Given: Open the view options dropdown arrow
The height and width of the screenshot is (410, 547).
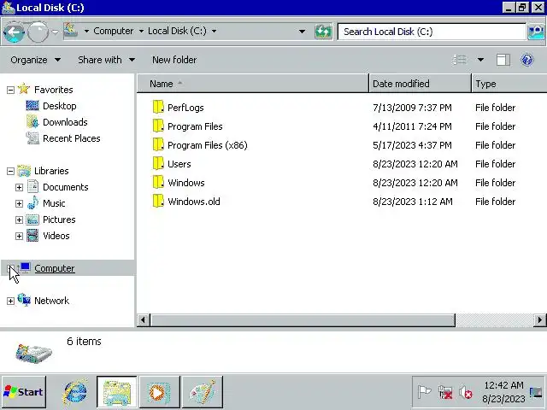Looking at the screenshot, I should (x=480, y=60).
